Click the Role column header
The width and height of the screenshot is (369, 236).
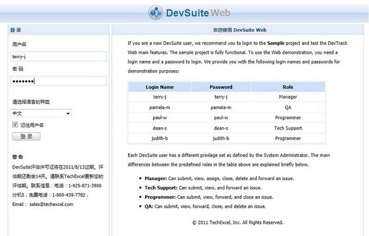pyautogui.click(x=288, y=87)
